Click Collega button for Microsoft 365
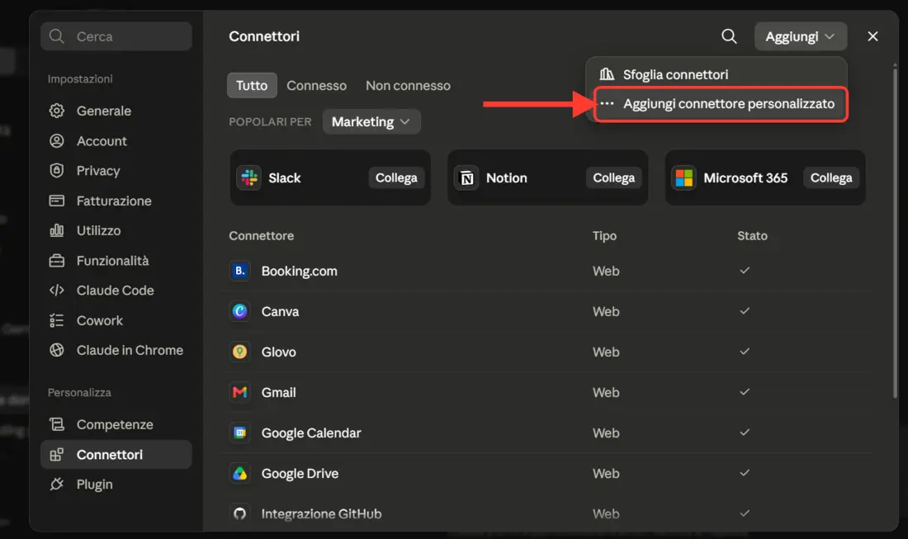 click(831, 177)
